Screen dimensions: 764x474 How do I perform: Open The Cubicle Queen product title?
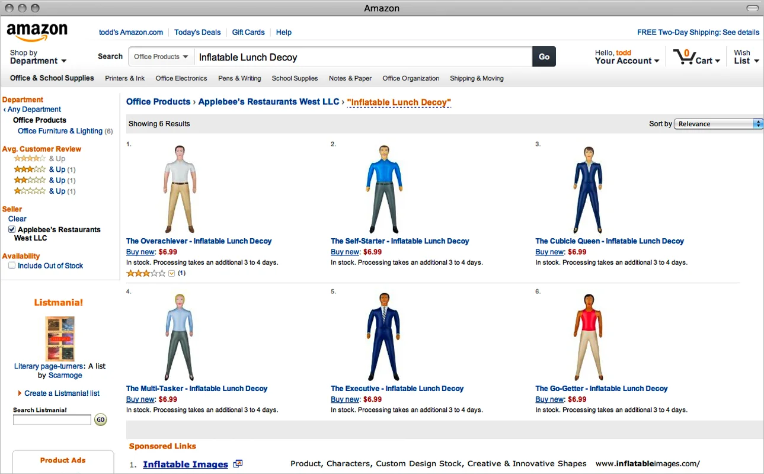click(609, 241)
